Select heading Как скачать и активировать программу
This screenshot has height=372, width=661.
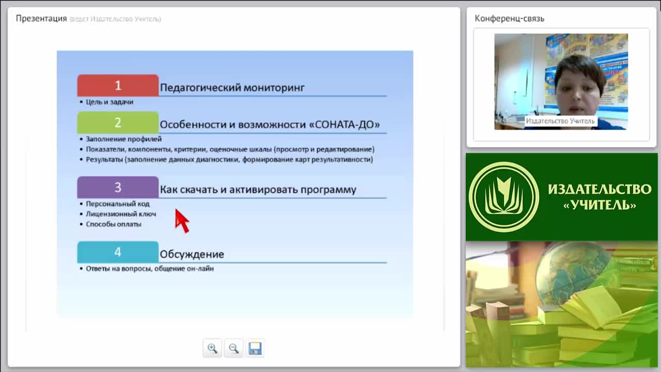[x=258, y=189]
